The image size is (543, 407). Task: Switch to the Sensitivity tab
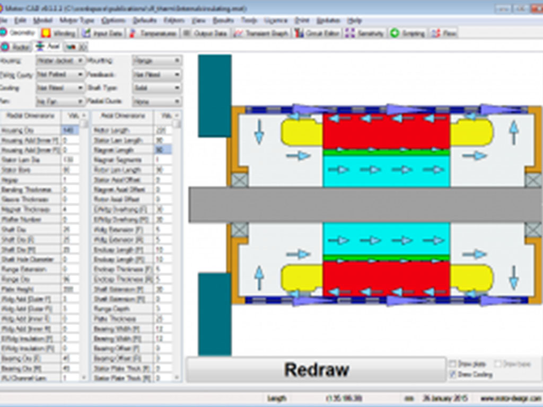(365, 33)
